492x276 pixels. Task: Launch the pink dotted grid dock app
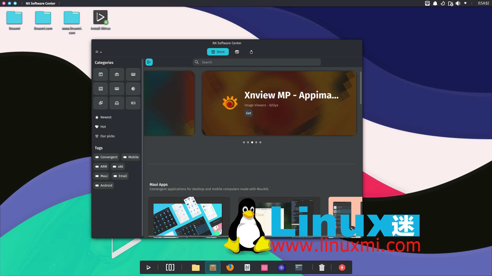point(264,267)
